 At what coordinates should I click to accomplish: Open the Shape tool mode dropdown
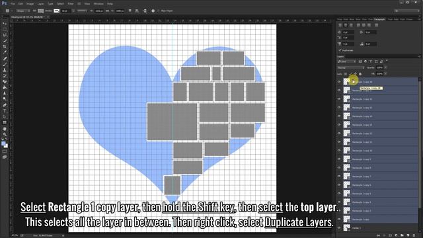(22, 11)
